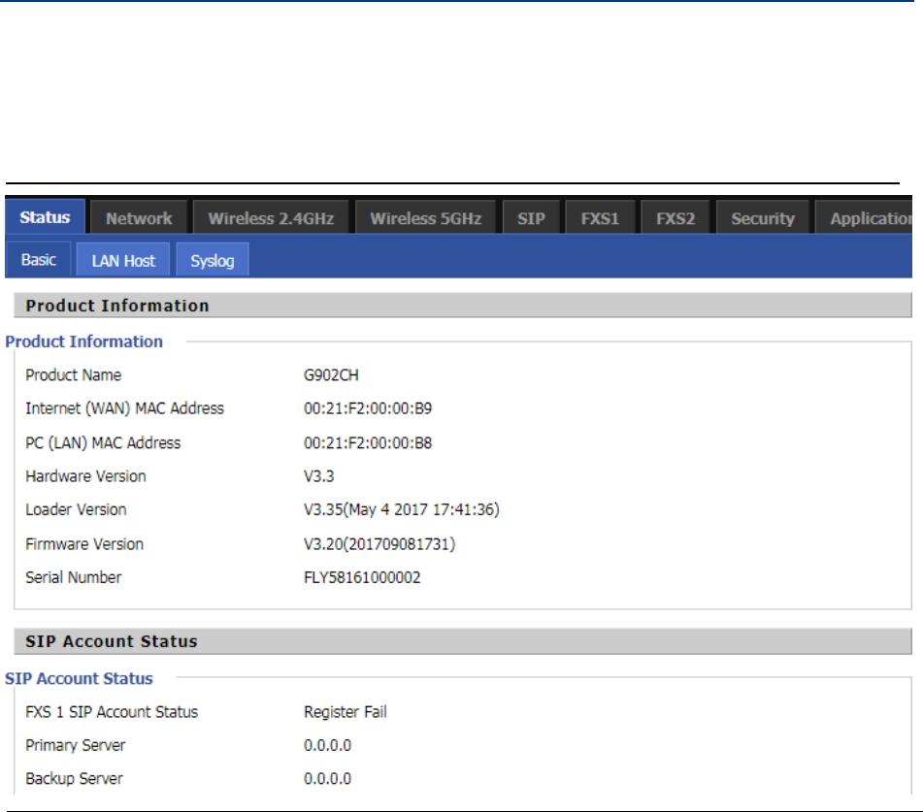Viewport: 923px width, 812px height.
Task: Switch to the FXS2 tab
Action: (x=676, y=218)
